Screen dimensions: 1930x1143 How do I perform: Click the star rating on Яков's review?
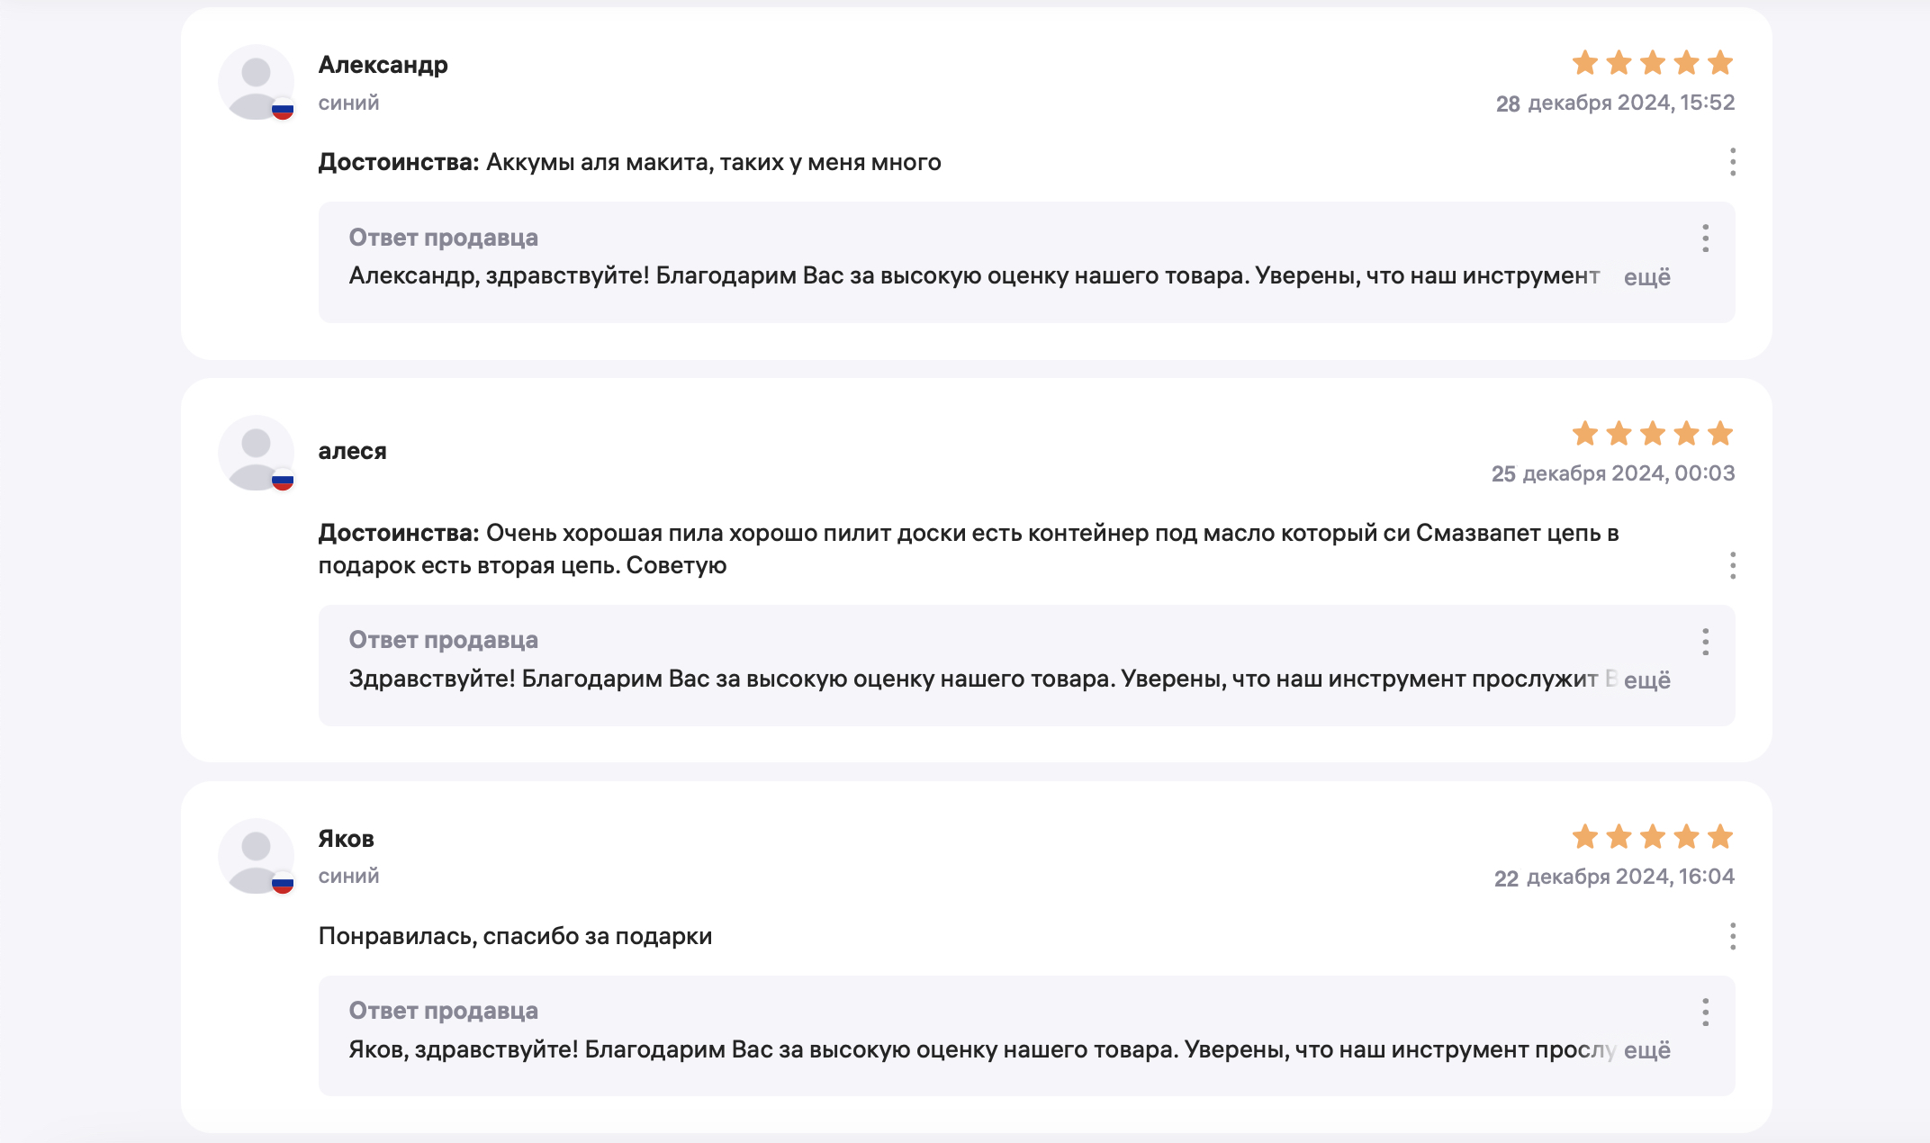[1652, 837]
